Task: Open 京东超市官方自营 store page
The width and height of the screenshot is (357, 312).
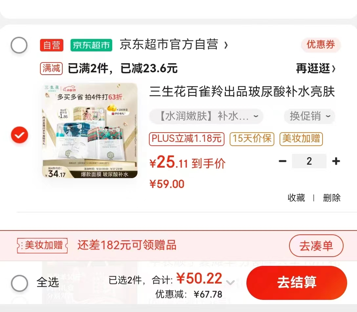Action: coord(174,45)
